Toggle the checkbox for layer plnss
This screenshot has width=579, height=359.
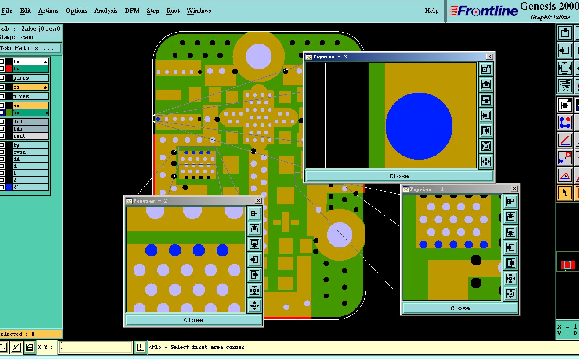pyautogui.click(x=2, y=96)
